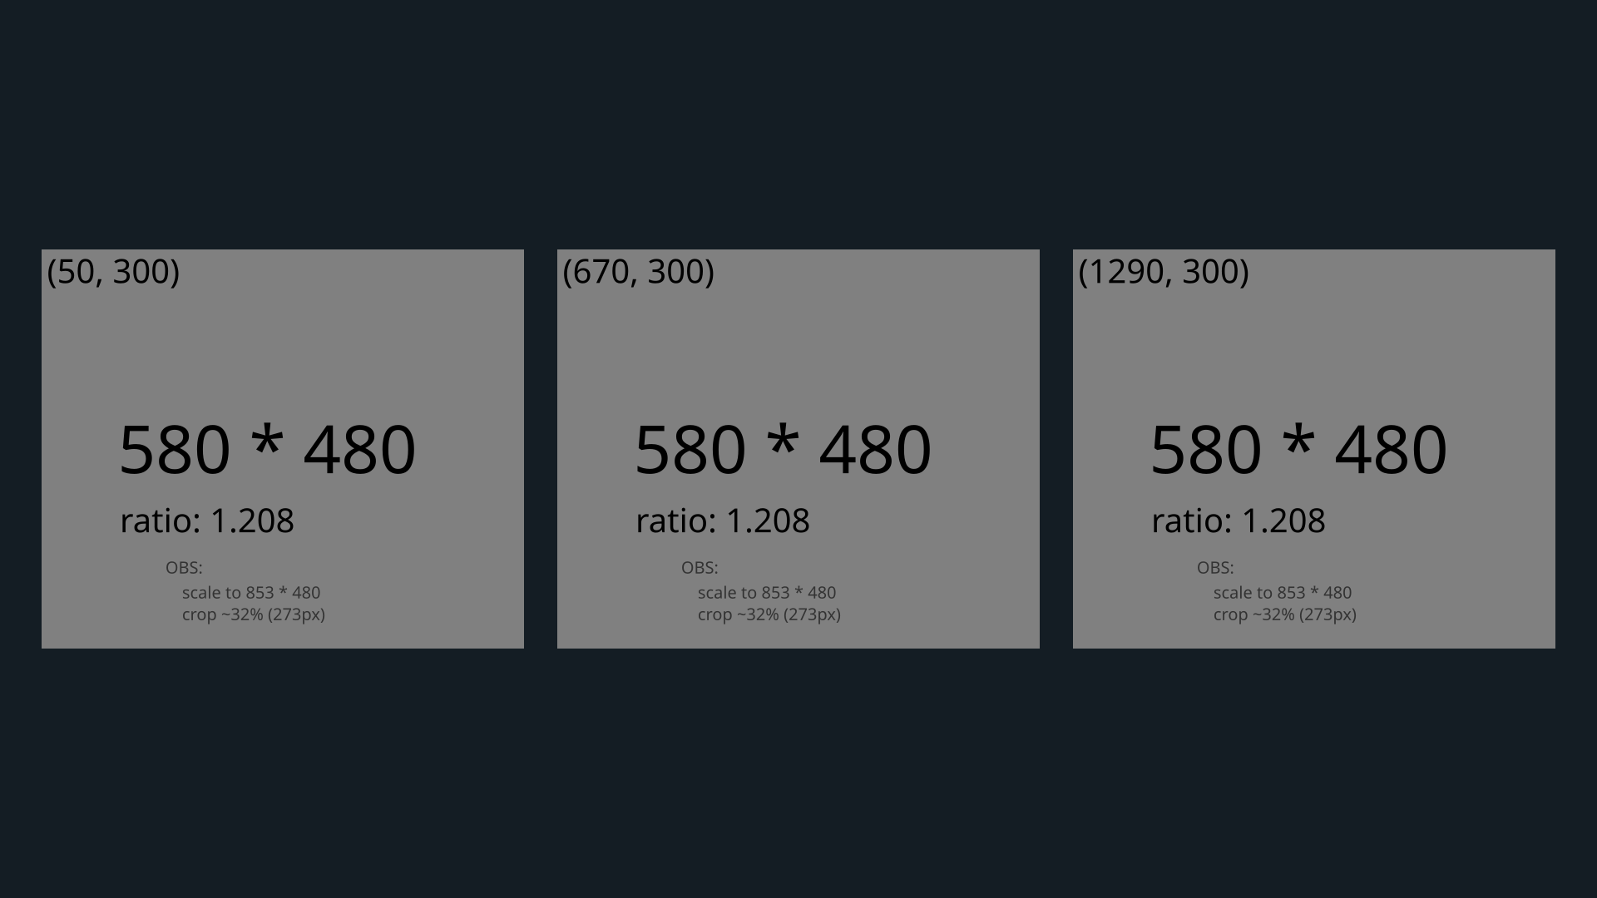Image resolution: width=1597 pixels, height=898 pixels.
Task: Click 'scale to 853 * 480' in left panel
Action: click(251, 593)
